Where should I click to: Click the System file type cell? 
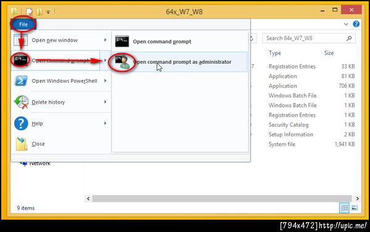[282, 144]
